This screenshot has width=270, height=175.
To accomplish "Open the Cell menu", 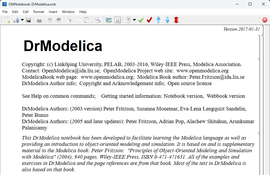I will coord(25,12).
